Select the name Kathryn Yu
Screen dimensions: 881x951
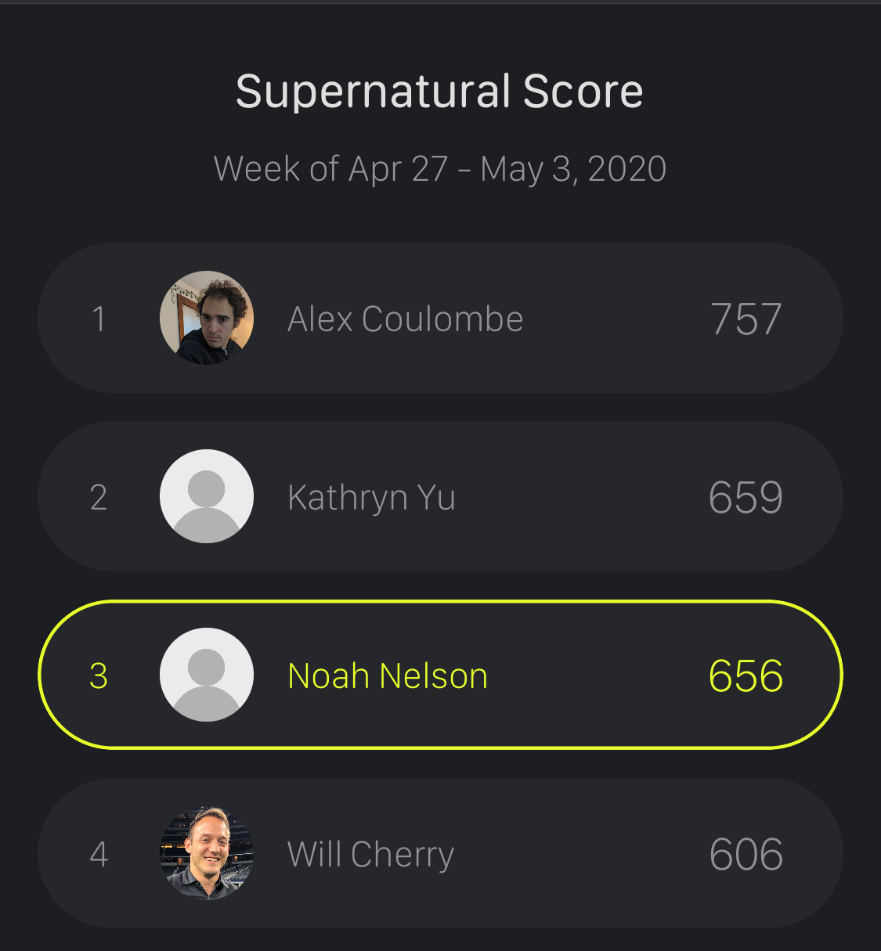(371, 498)
